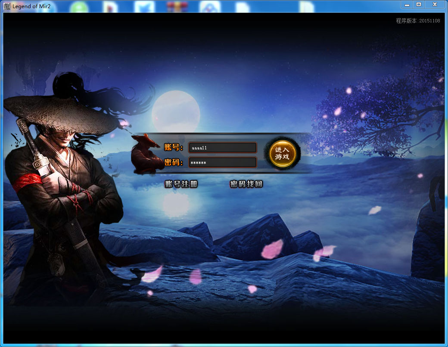Click the 程序版本:20151108 version text
This screenshot has height=347, width=448.
(418, 21)
